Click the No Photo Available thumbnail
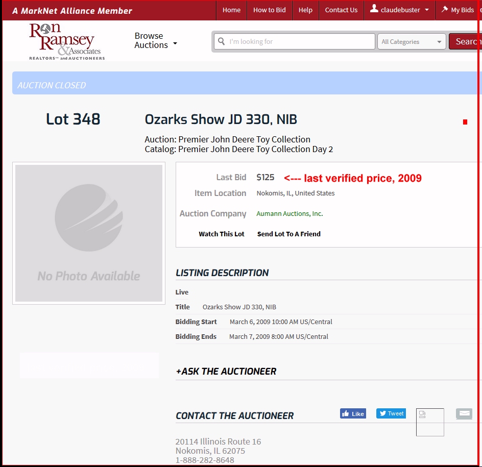Screen dimensions: 482x467 coord(89,233)
